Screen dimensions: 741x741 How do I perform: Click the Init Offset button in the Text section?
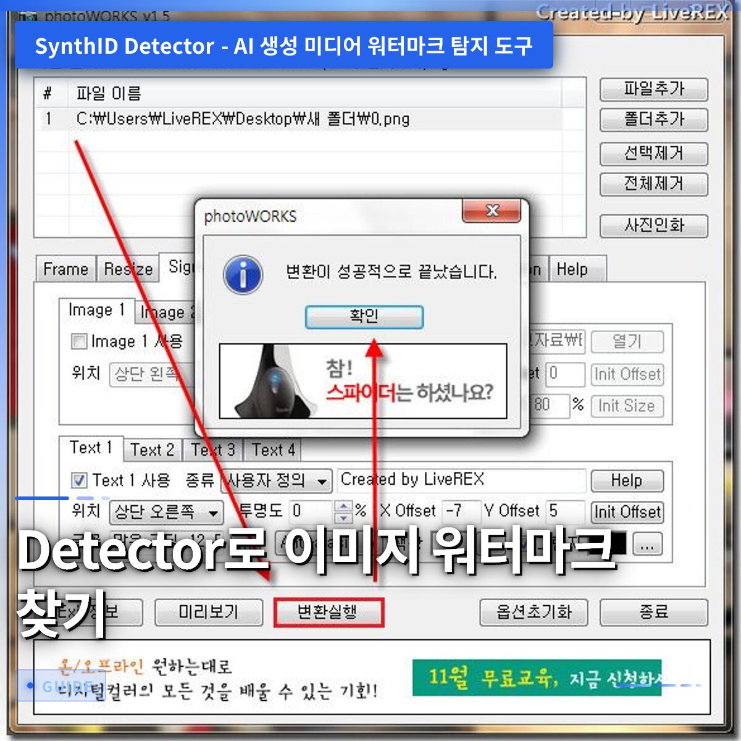[x=627, y=512]
